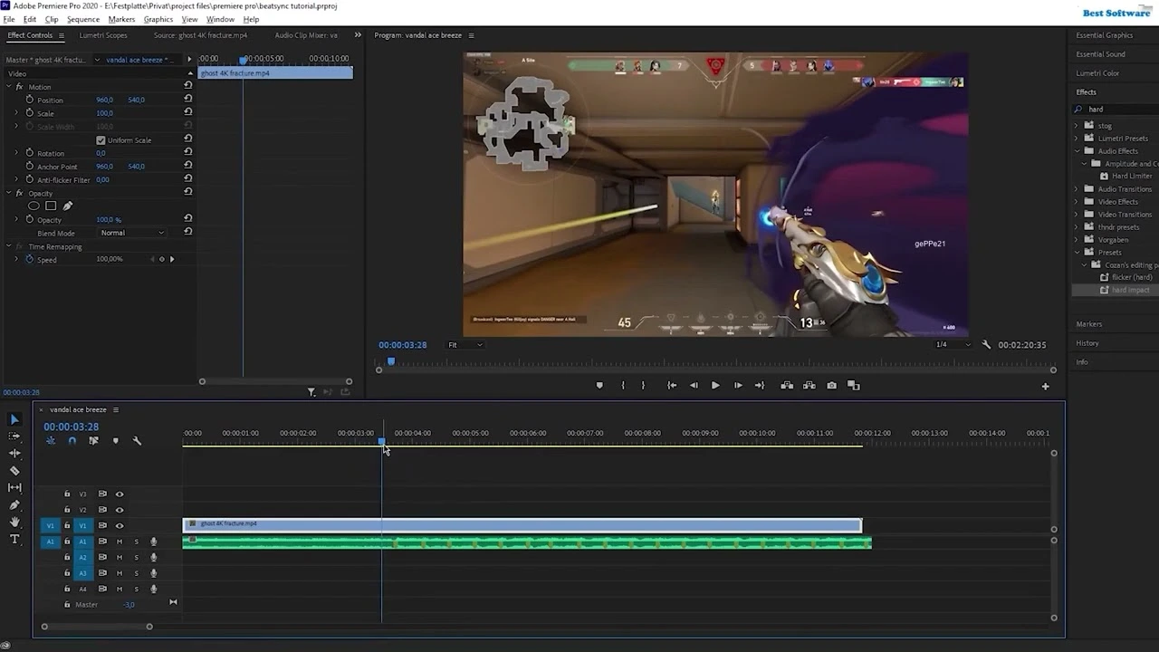Click the Lift button
Screen dimensions: 1159x652
click(787, 385)
